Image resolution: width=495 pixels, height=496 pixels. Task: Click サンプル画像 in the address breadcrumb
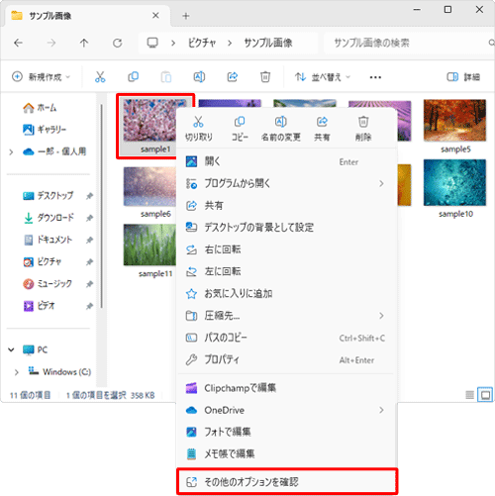pyautogui.click(x=268, y=43)
